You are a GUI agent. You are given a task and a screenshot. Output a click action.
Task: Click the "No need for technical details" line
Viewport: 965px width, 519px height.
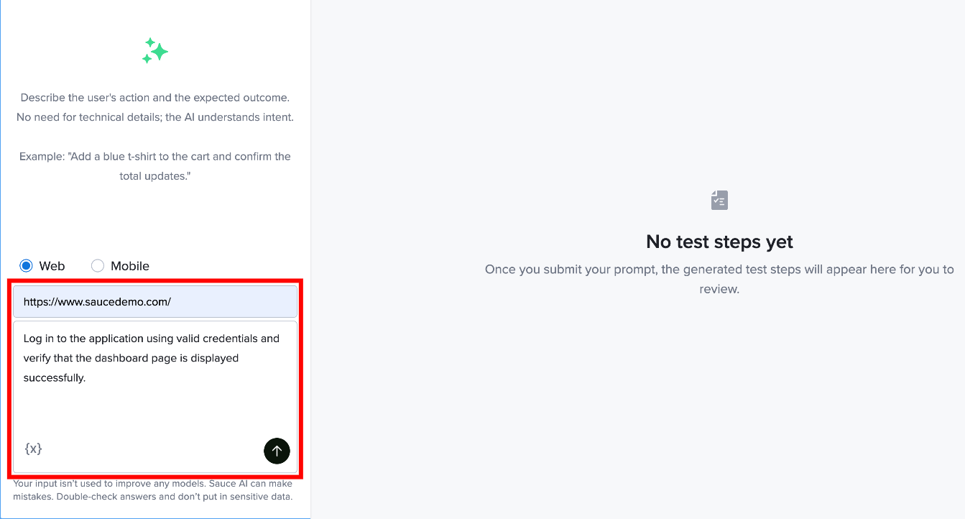pyautogui.click(x=155, y=117)
